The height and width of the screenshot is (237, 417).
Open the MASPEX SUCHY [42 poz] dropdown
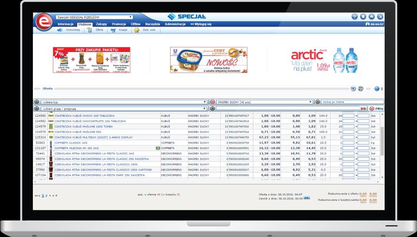pyautogui.click(x=264, y=102)
